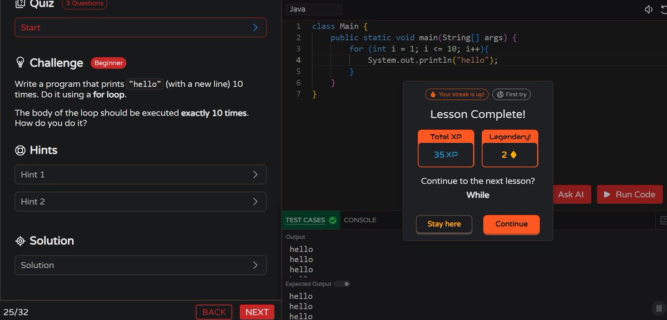Screen dimensions: 667x320
Task: Click the Your streak is up badge
Action: tap(457, 94)
